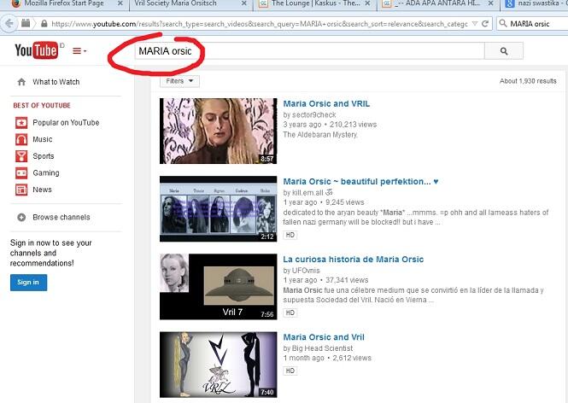Image resolution: width=568 pixels, height=403 pixels.
Task: Click HD badge under UFOvnis video
Action: [x=290, y=312]
